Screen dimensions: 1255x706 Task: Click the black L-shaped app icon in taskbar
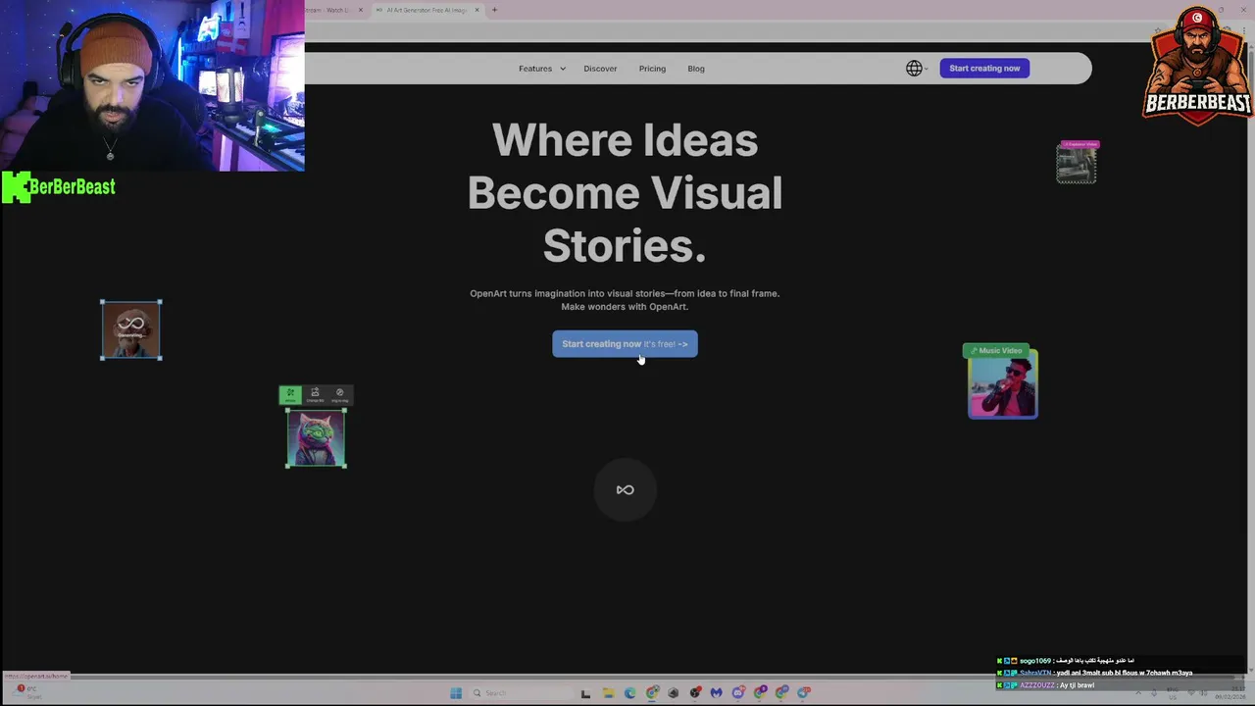585,693
